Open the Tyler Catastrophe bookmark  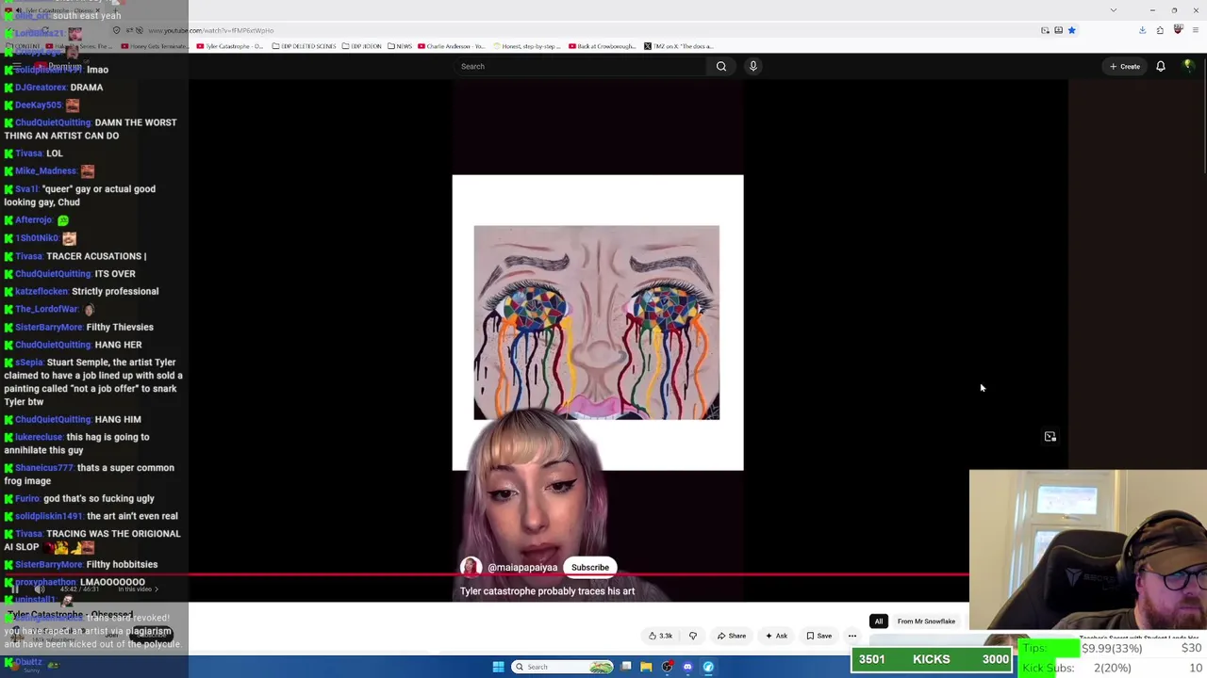[231, 46]
